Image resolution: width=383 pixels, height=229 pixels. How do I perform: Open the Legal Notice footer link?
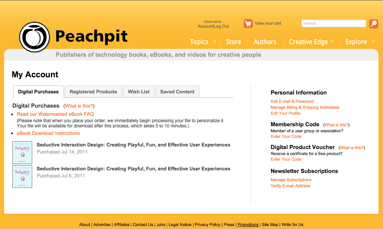point(180,225)
